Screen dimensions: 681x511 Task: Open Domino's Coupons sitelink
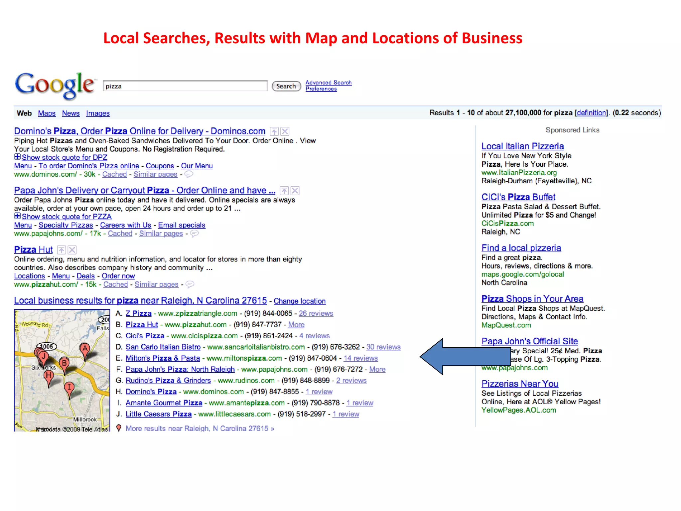(160, 166)
